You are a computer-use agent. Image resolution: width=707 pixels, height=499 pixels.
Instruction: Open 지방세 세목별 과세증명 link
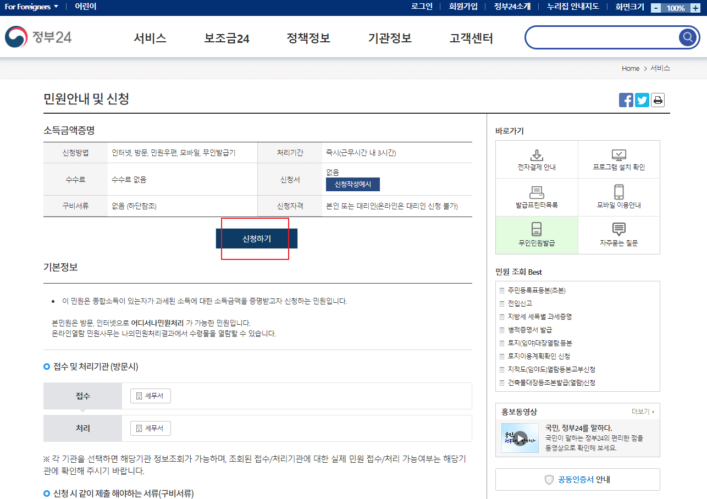540,317
